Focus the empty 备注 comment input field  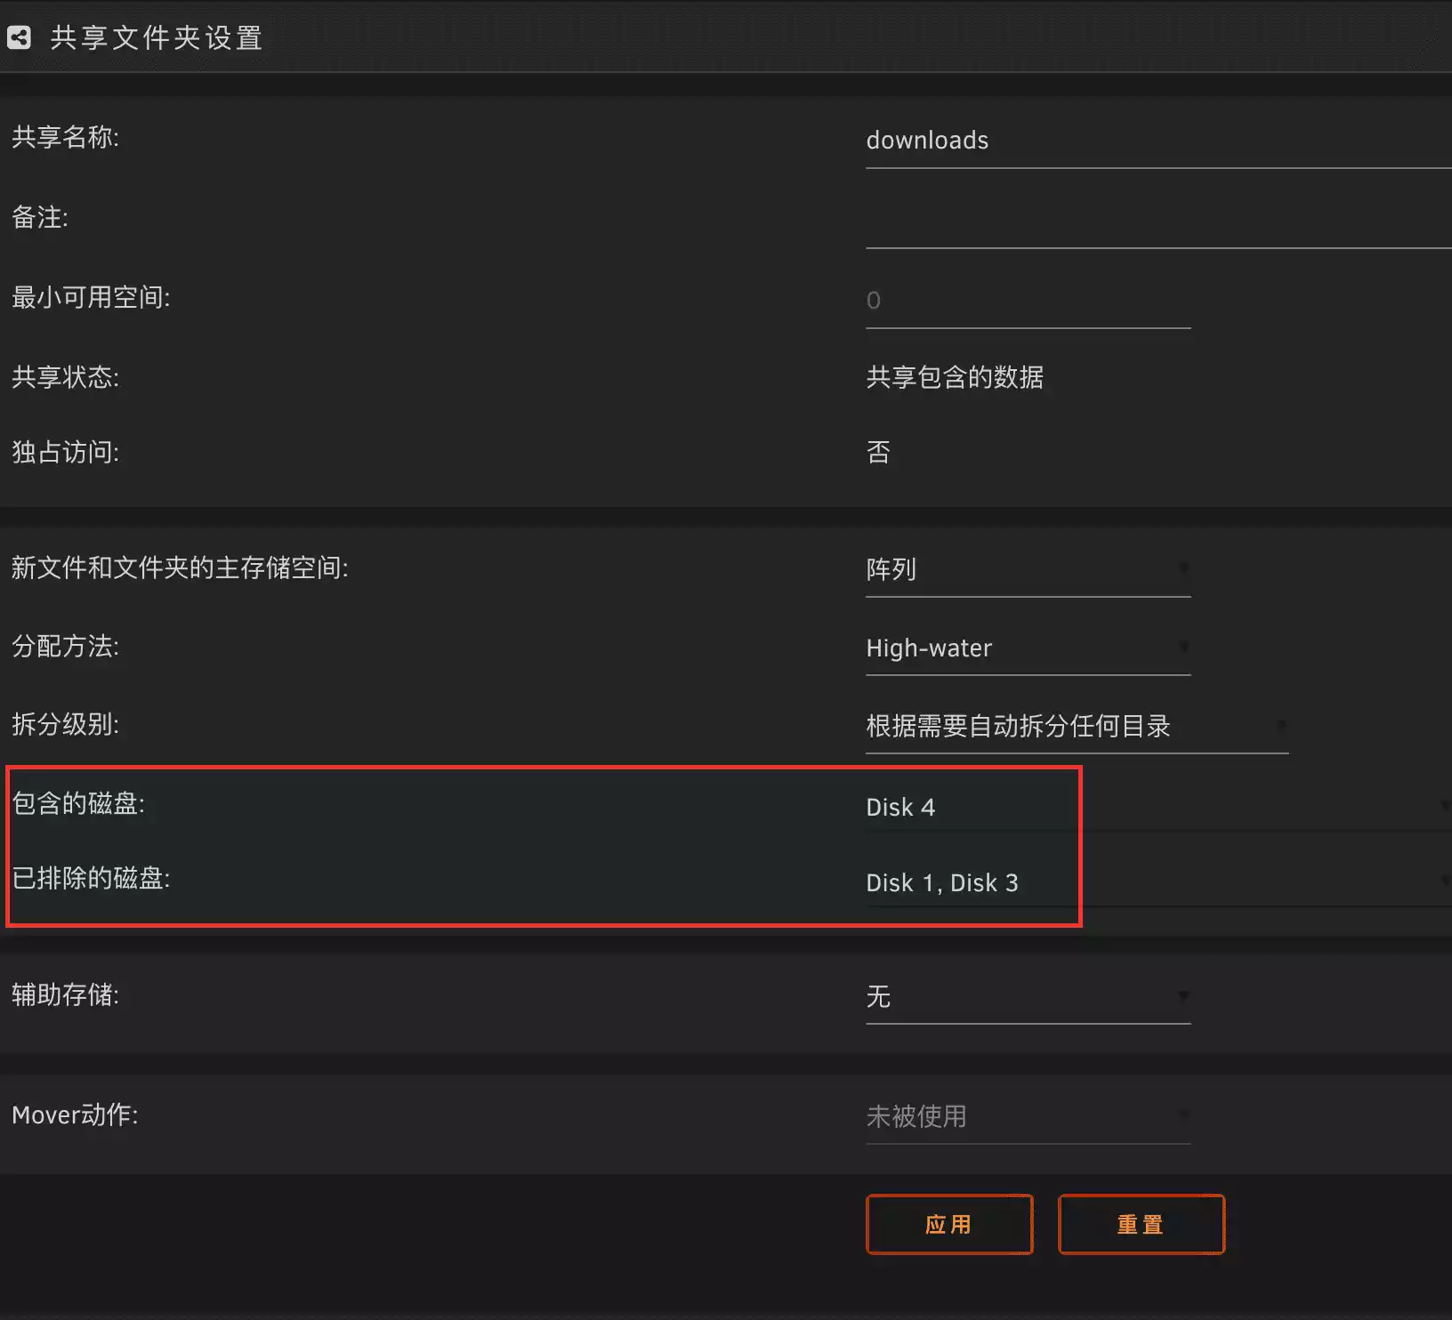pyautogui.click(x=1157, y=221)
